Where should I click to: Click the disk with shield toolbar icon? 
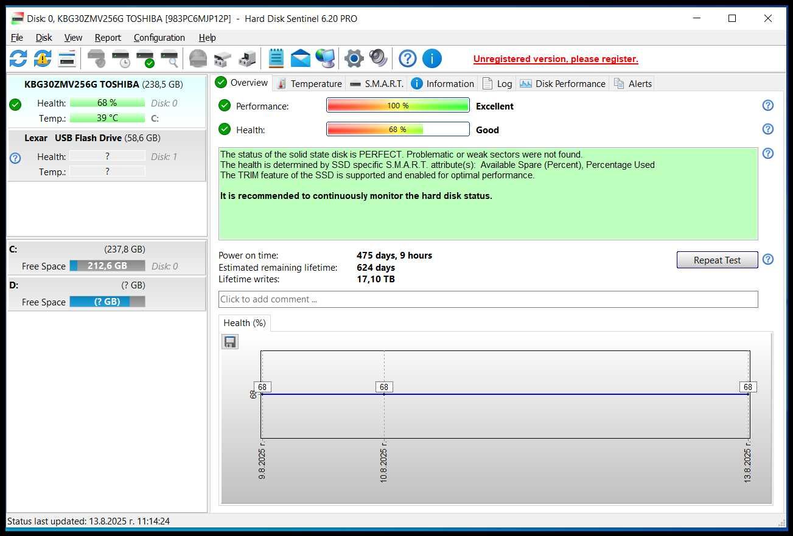pos(96,58)
